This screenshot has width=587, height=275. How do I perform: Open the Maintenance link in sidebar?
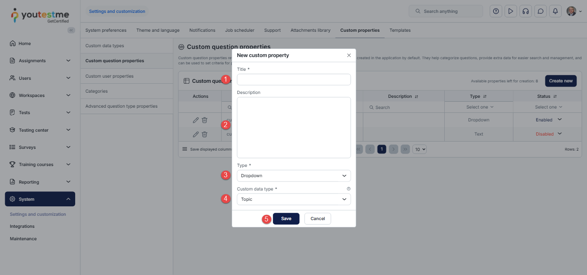coord(23,239)
